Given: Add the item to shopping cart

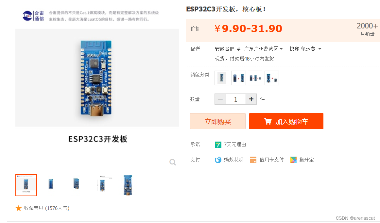Looking at the screenshot, I should [x=286, y=121].
